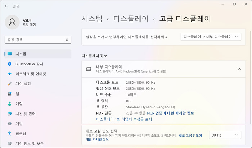This screenshot has width=252, height=148.
Task: Open the 디스플레이 1: 내부 디스플레이 dropdown
Action: (211, 37)
